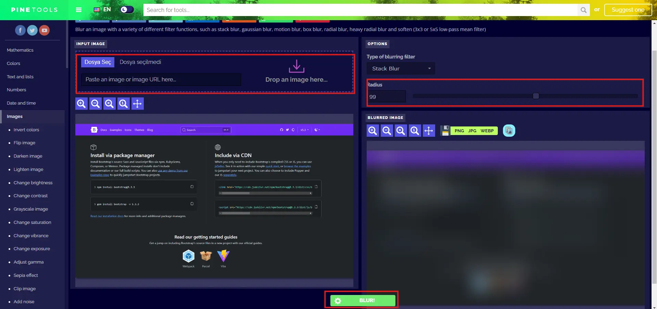
Task: Zoom in on the input image
Action: pyautogui.click(x=81, y=104)
